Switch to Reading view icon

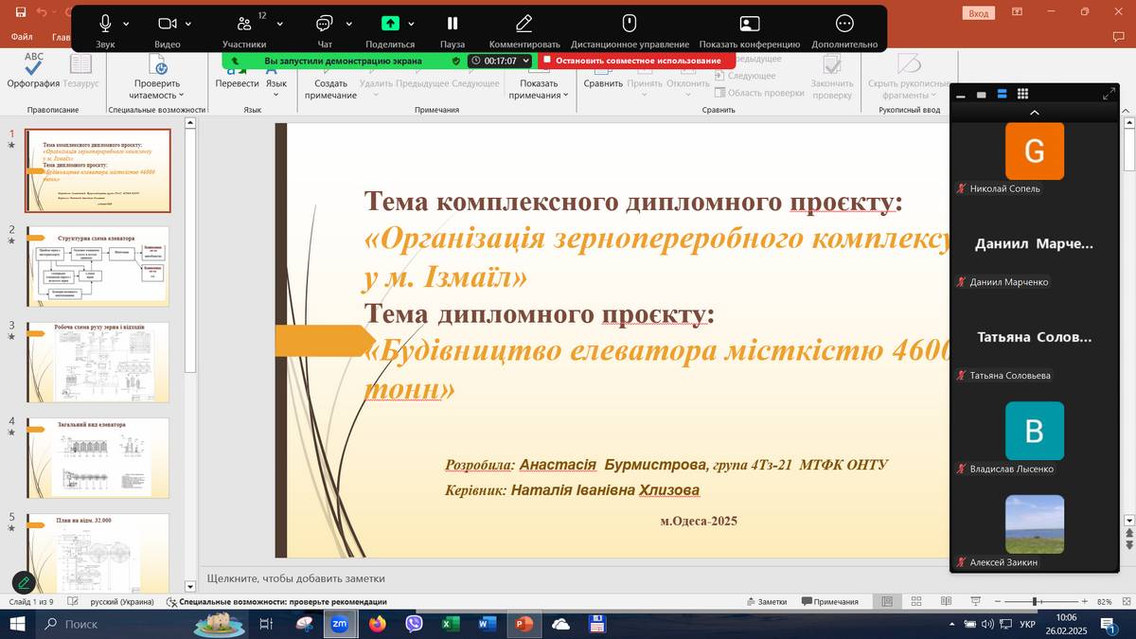pos(947,602)
